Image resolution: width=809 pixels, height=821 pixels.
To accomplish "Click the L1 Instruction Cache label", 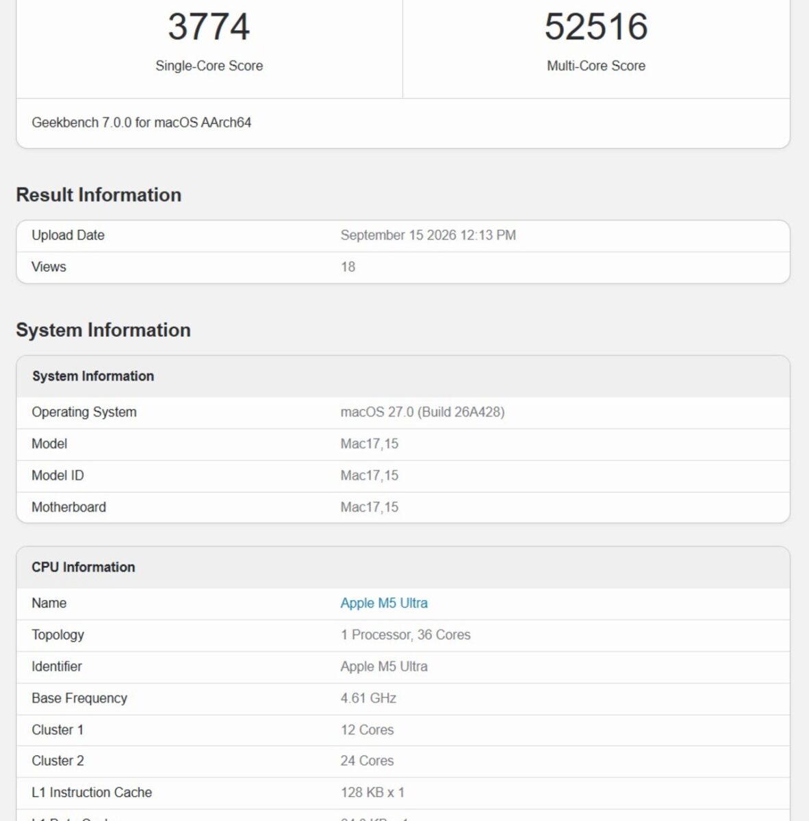I will click(92, 792).
